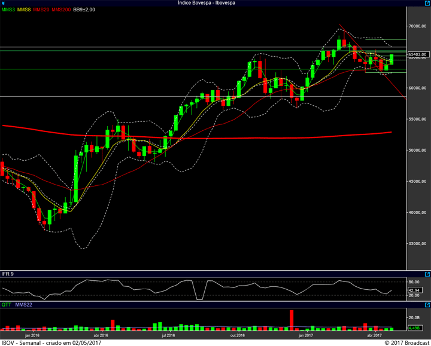Select the tallest red volume bar

click(292, 320)
